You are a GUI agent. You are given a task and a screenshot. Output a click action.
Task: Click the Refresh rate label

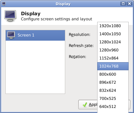81,46
